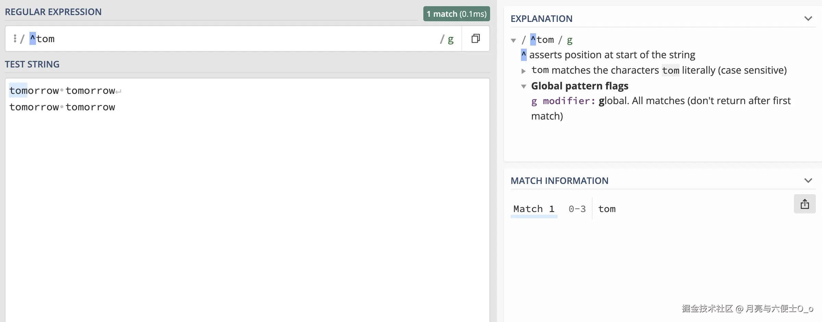This screenshot has height=322, width=822.
Task: Click in the empty test string area
Action: [x=247, y=206]
